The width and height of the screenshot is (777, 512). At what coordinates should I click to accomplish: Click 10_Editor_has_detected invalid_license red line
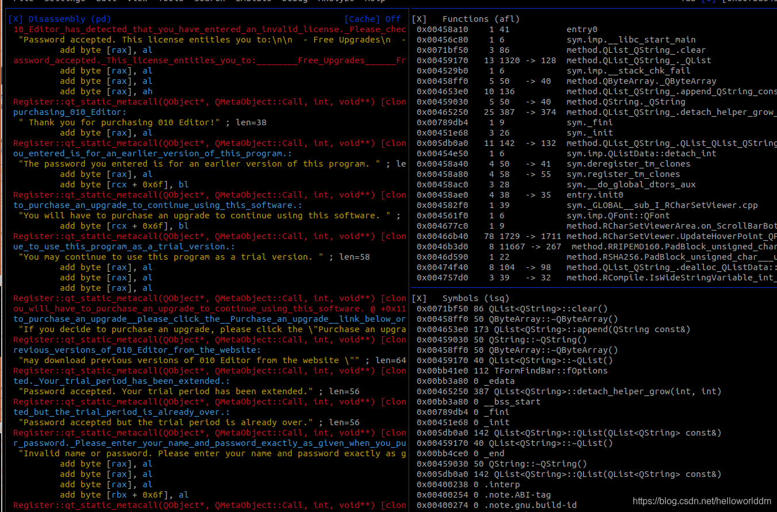pos(210,29)
